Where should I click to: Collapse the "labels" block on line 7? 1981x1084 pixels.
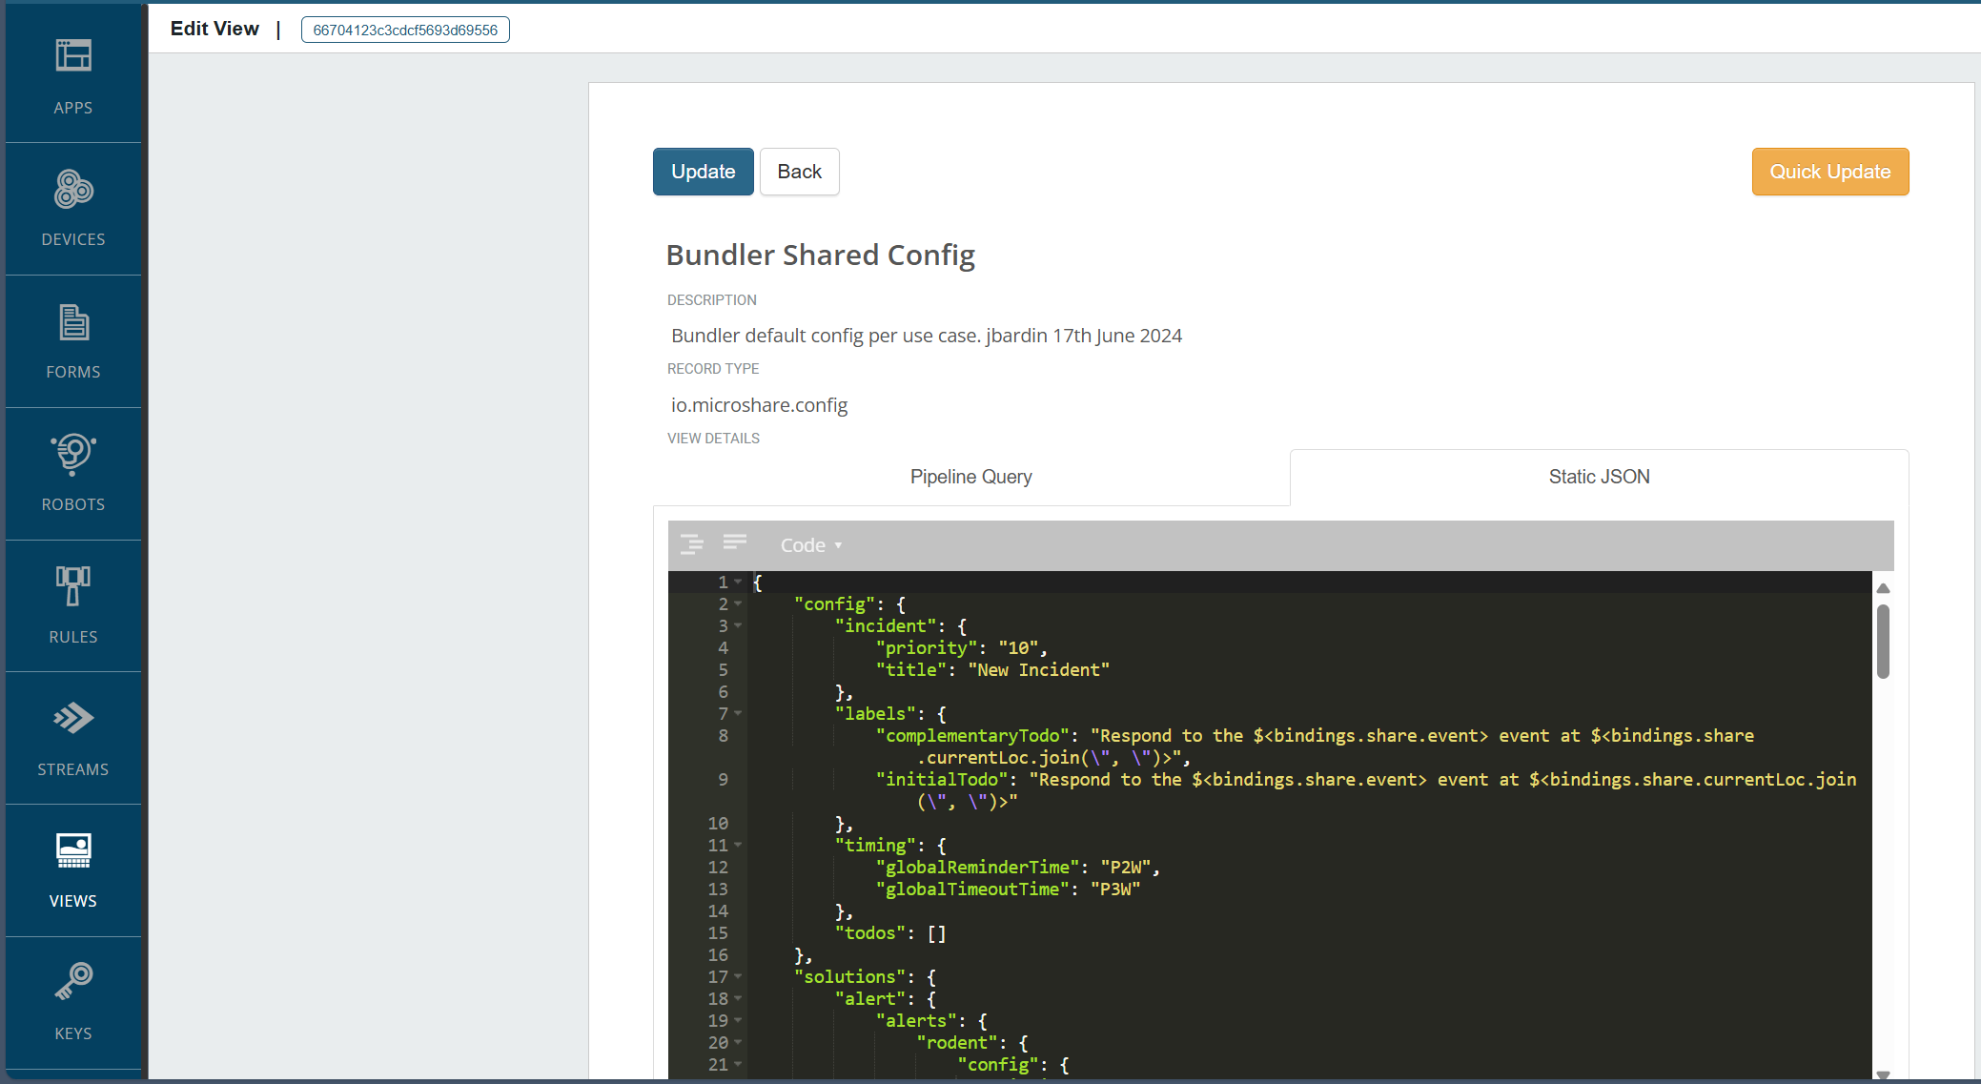738,713
